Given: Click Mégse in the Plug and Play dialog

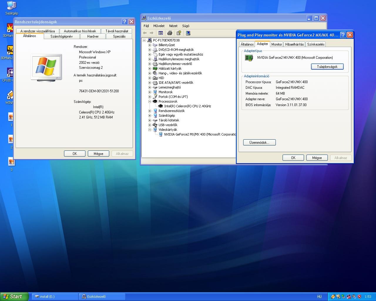Looking at the screenshot, I should [317, 158].
